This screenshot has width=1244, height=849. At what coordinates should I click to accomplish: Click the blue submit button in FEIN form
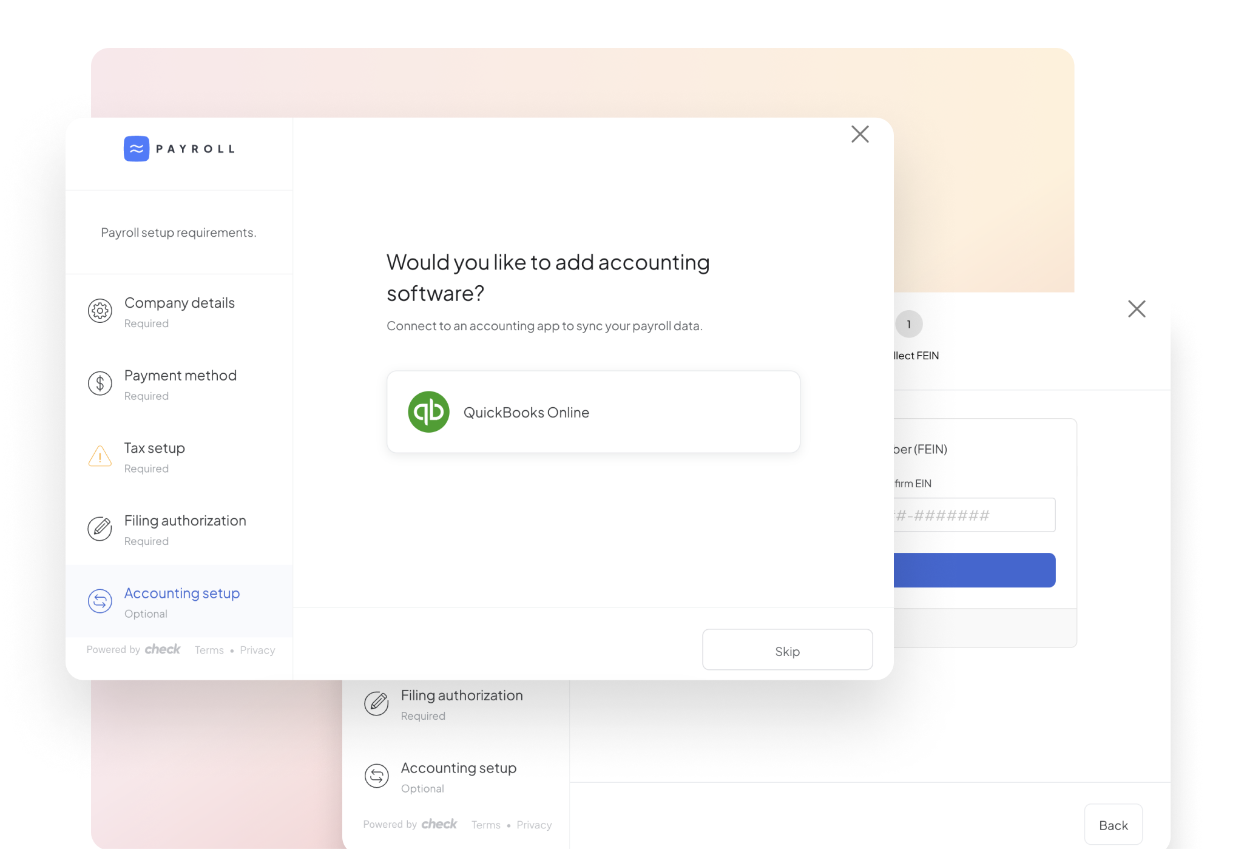coord(974,570)
